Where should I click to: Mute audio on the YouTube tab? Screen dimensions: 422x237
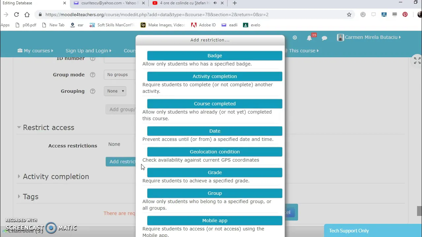pyautogui.click(x=215, y=3)
